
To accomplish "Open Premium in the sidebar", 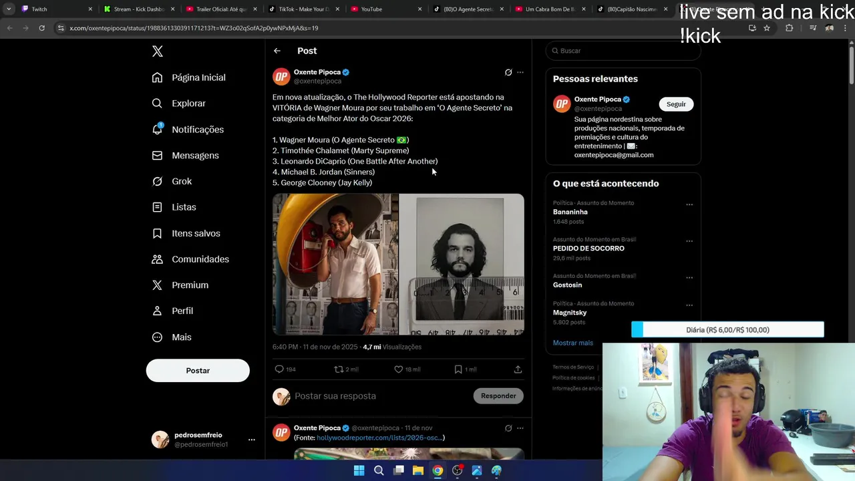I will coord(180,285).
